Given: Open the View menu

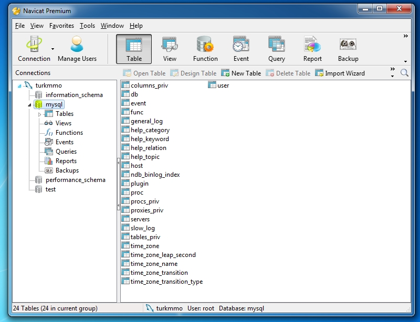Looking at the screenshot, I should tap(37, 26).
